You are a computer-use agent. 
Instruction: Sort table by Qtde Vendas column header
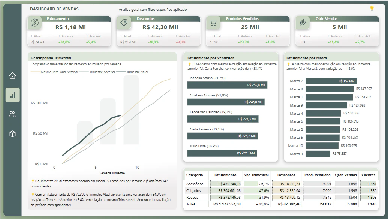tap(346, 175)
